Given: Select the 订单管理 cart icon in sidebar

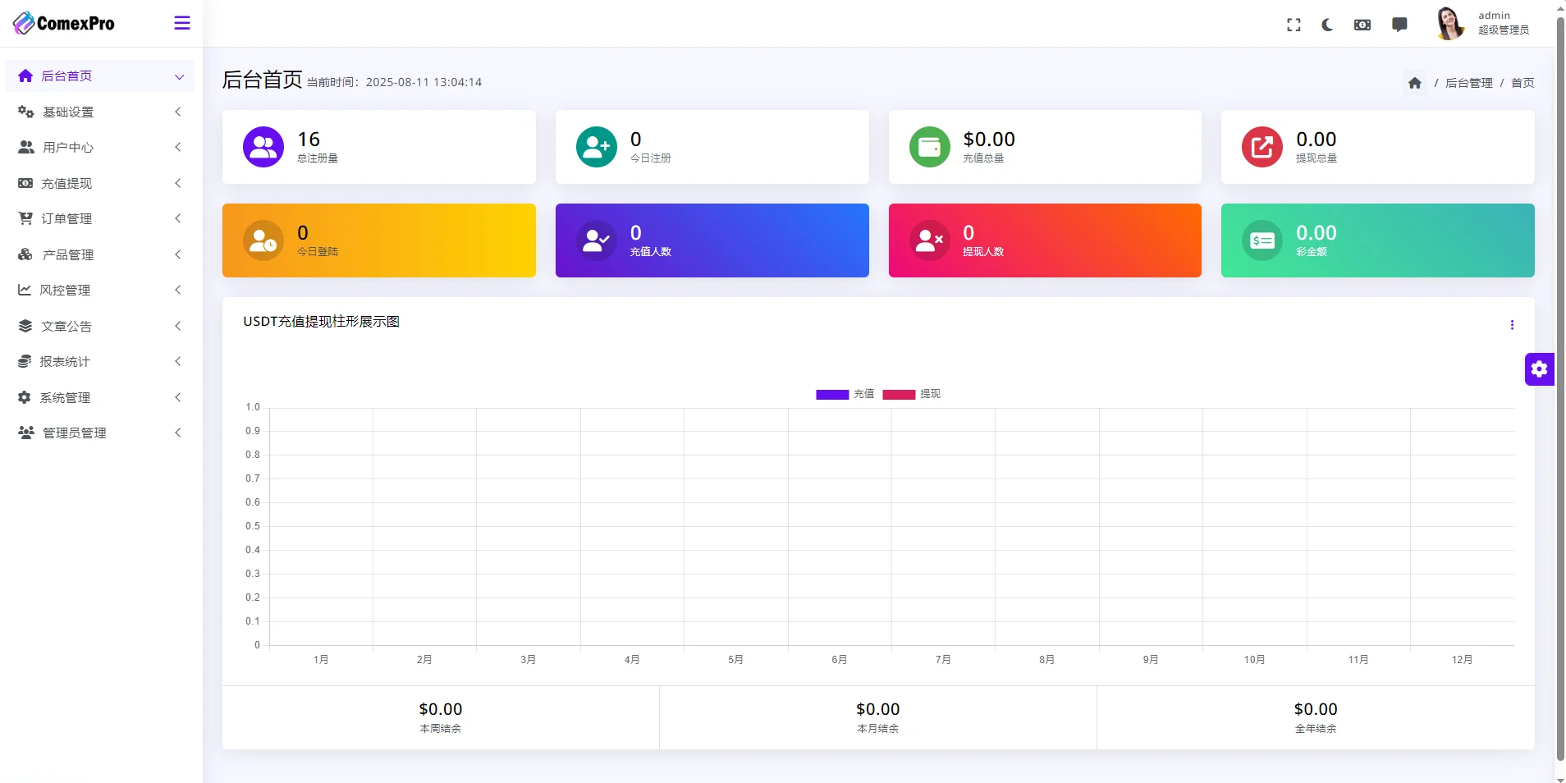Looking at the screenshot, I should click(25, 218).
